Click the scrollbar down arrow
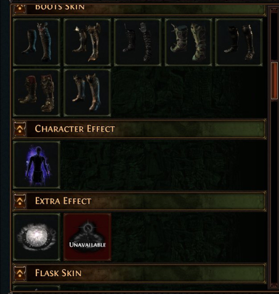The image size is (279, 294). pyautogui.click(x=274, y=285)
